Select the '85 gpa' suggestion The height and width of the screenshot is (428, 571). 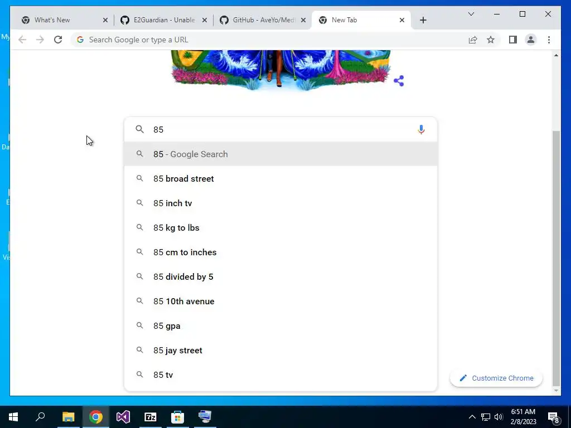pyautogui.click(x=280, y=325)
